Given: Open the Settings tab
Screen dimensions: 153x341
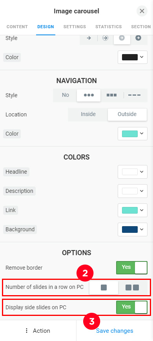Looking at the screenshot, I should [x=75, y=27].
